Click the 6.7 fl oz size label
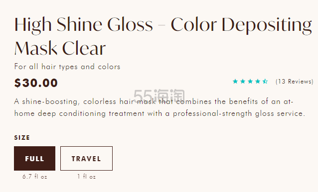This screenshot has height=192, width=318. tap(35, 177)
